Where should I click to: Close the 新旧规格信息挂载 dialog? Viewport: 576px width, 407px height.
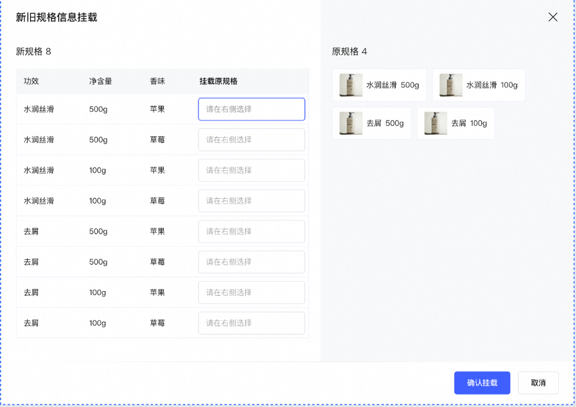point(552,17)
